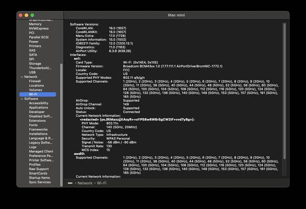The width and height of the screenshot is (306, 209).
Task: Open the SATA entry
Action: (33, 55)
